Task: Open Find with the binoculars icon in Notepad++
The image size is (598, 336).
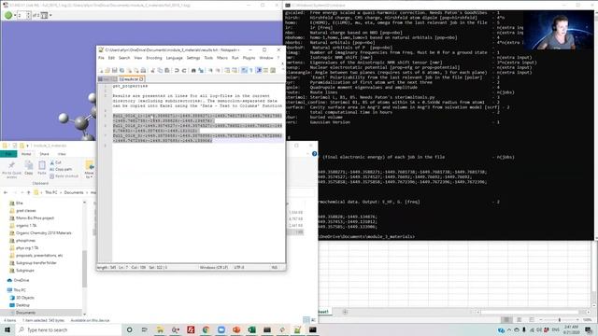Action: tap(193, 71)
